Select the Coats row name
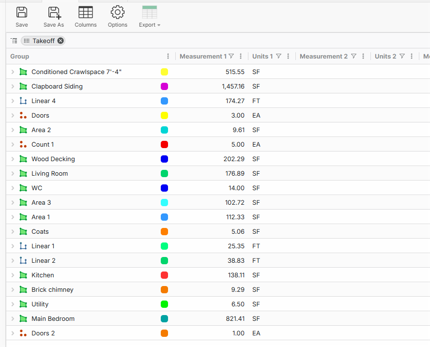Viewport: 430px width, 347px height. [40, 232]
